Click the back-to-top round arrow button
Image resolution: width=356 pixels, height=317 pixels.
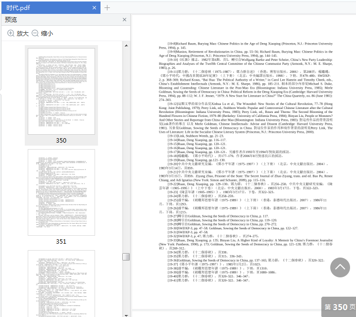tap(340, 267)
